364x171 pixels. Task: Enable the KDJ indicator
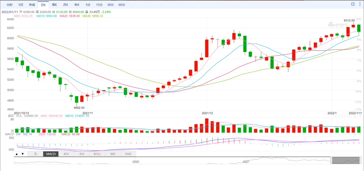(66, 154)
